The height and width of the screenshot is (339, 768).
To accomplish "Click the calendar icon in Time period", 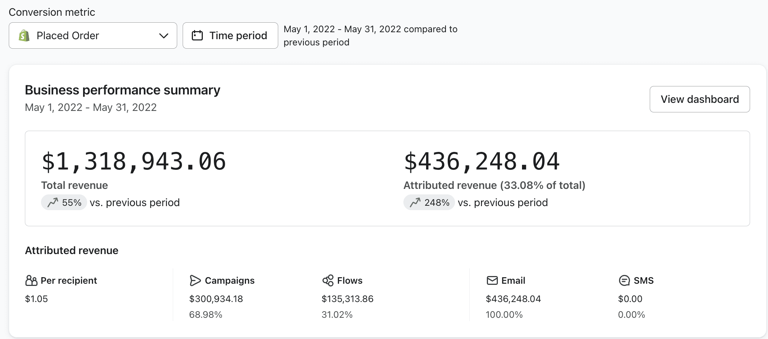I will (x=197, y=36).
